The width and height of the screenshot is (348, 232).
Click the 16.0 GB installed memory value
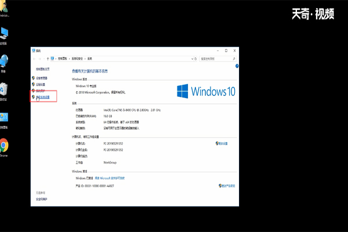coord(108,116)
